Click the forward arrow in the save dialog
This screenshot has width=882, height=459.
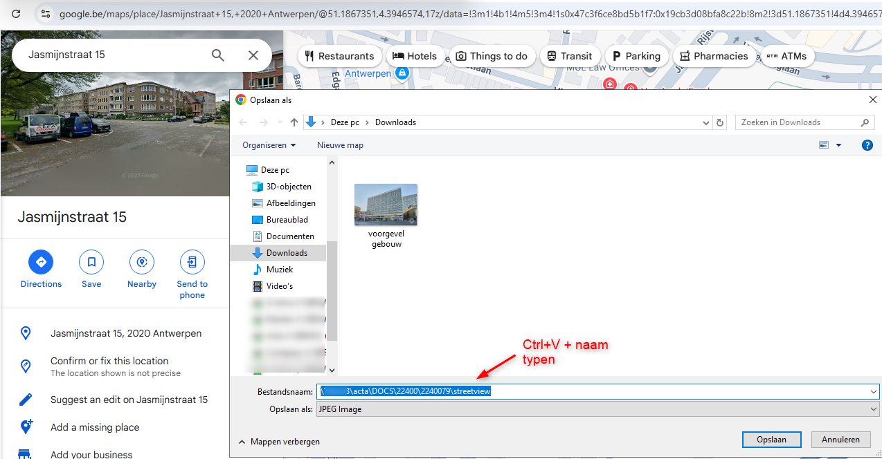263,122
